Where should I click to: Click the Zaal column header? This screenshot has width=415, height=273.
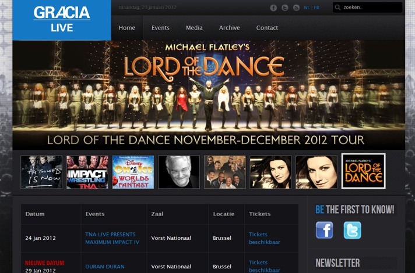click(x=157, y=214)
